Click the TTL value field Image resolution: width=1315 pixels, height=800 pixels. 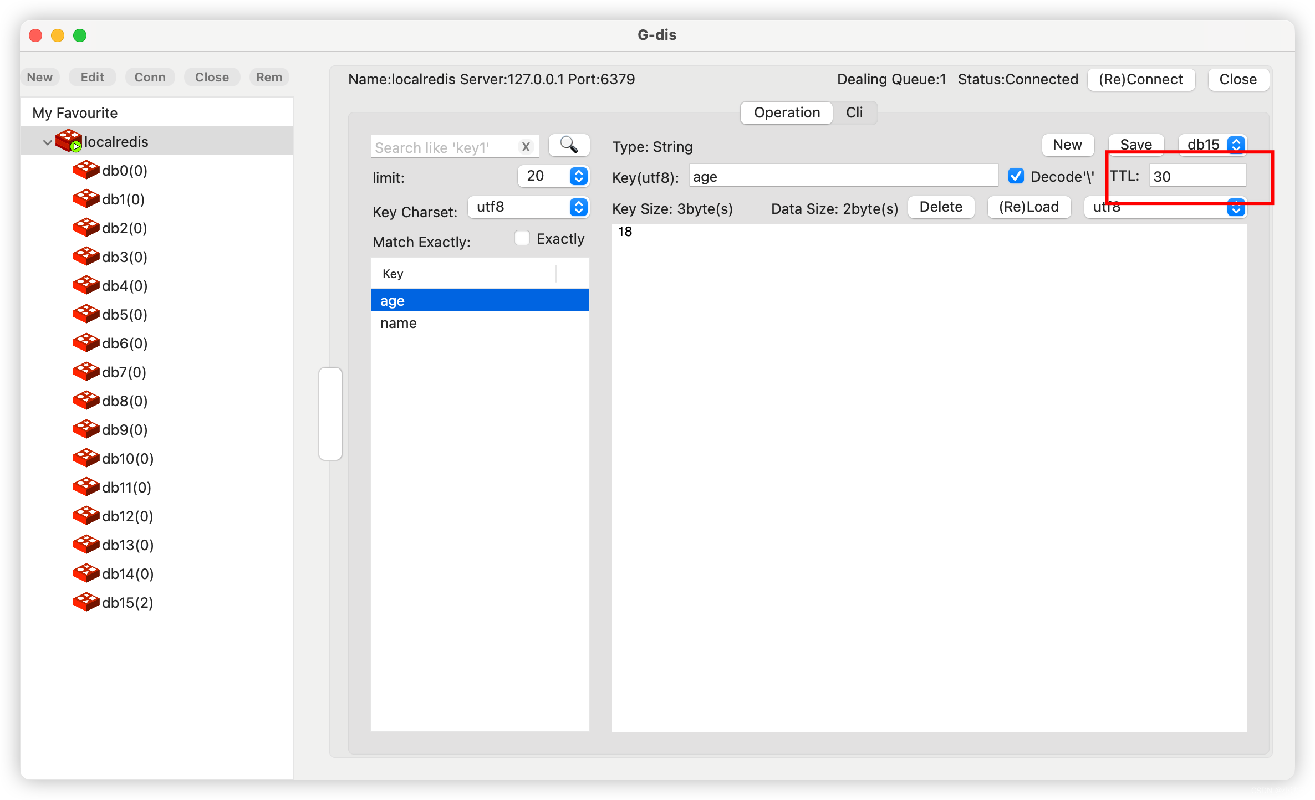tap(1197, 176)
